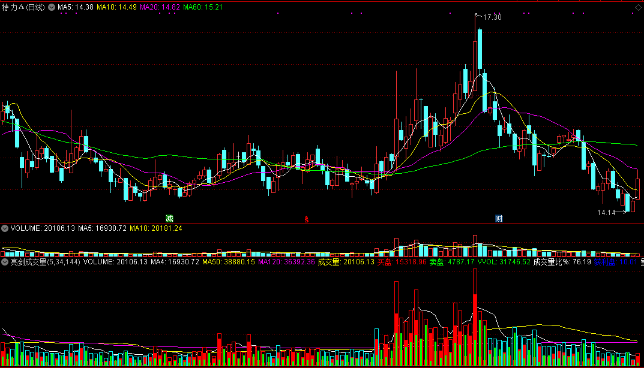Open the red S signal marker
The image size is (644, 368).
click(306, 219)
